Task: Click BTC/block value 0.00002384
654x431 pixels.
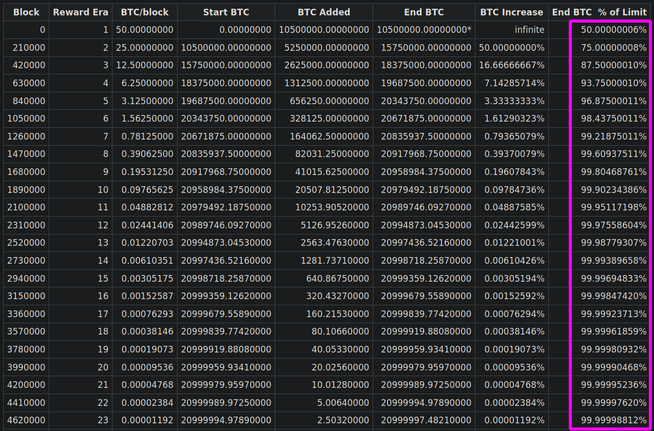Action: (145, 403)
